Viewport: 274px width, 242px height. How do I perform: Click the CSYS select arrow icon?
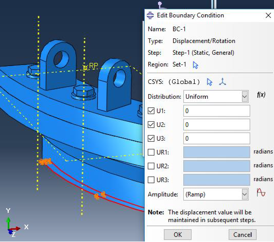coord(209,82)
